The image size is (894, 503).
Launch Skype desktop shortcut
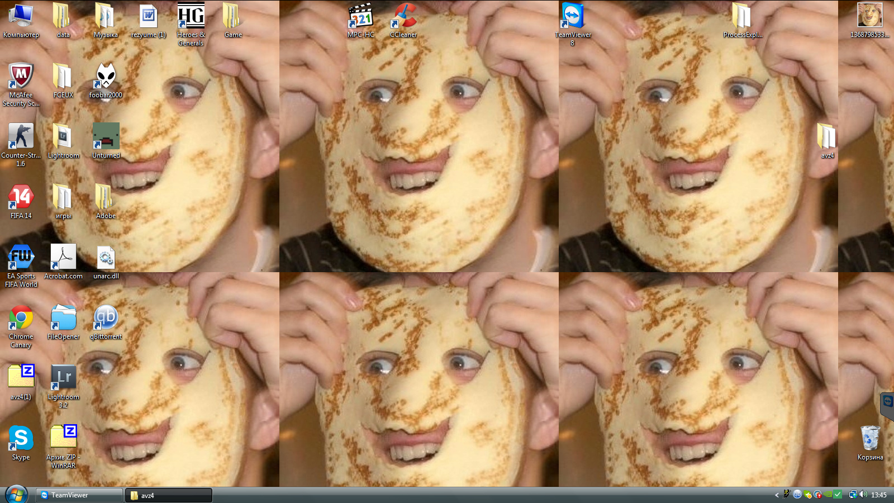pyautogui.click(x=21, y=443)
